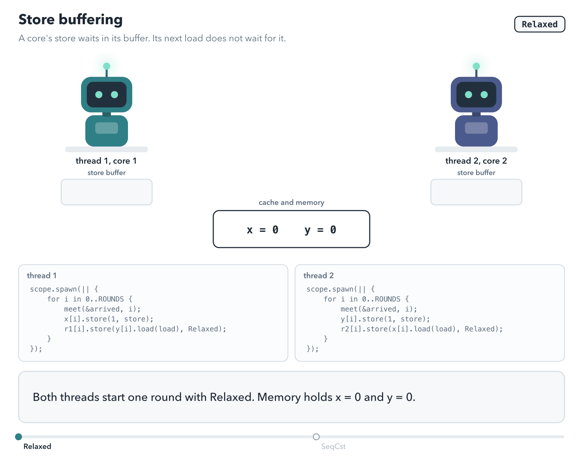Click the y = 0 memory value

[320, 230]
